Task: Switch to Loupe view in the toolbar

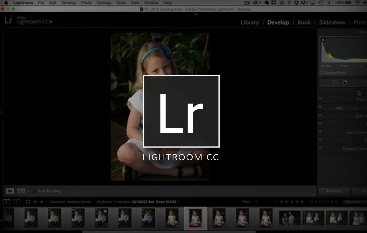Action: (x=10, y=191)
